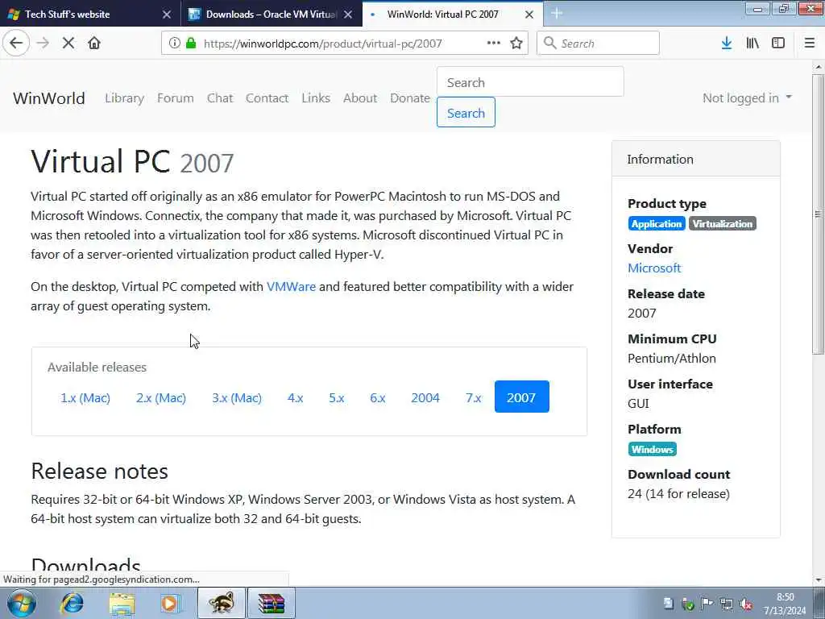825x619 pixels.
Task: Close the WinWorld Virtual PC 2007 tab
Action: point(529,15)
